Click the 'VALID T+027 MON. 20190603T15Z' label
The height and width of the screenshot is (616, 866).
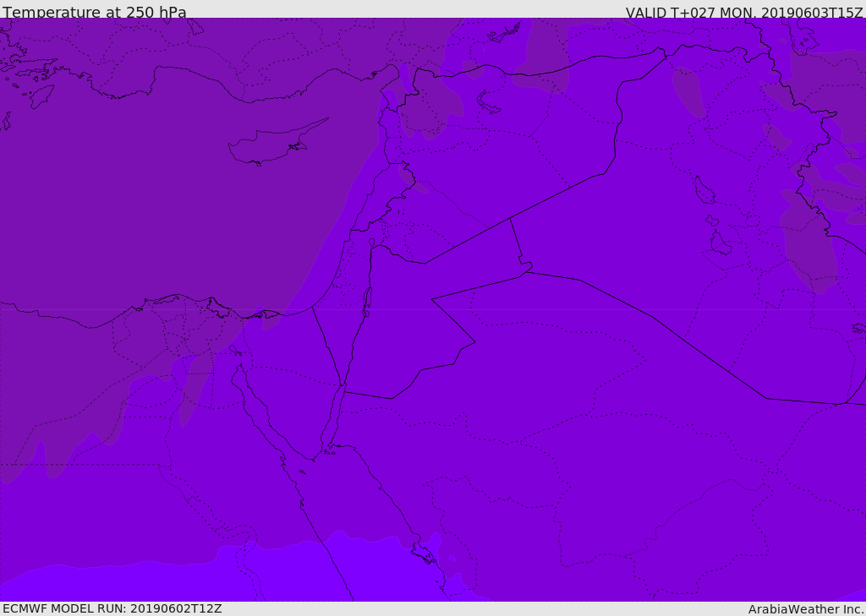(x=744, y=12)
